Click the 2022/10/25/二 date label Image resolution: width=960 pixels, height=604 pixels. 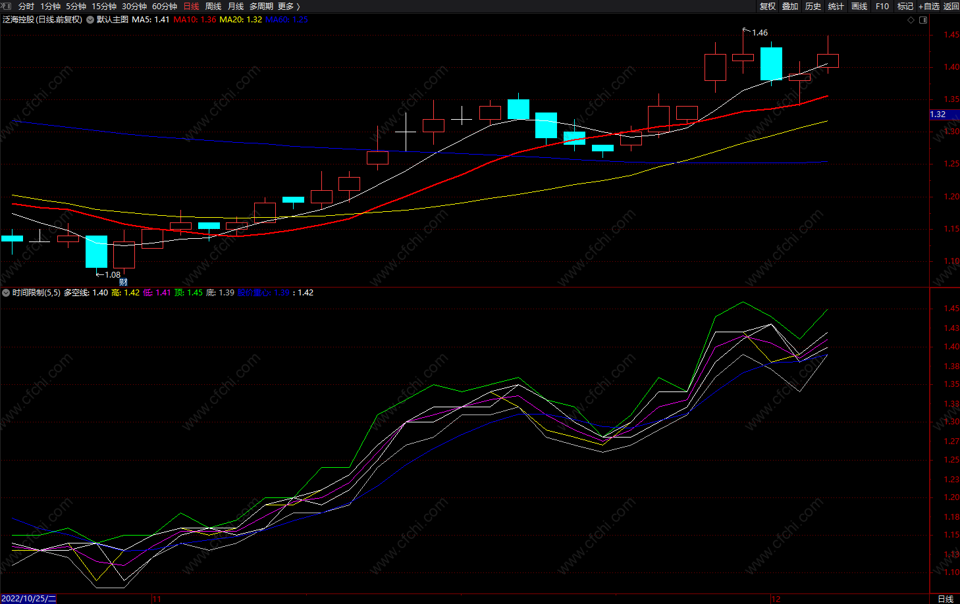(29, 599)
